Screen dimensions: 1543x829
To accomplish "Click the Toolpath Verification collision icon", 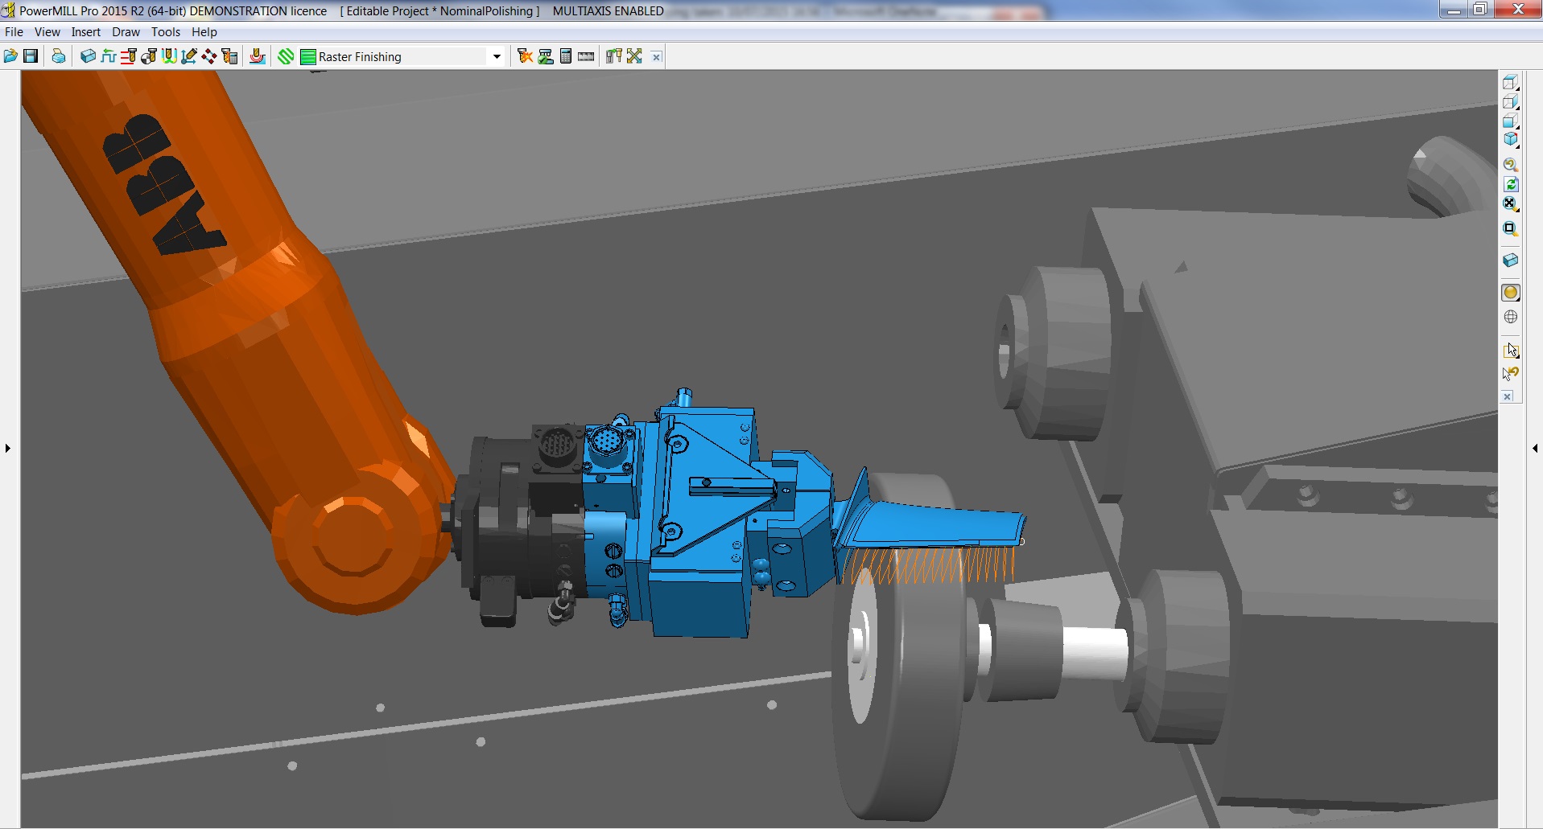I will pyautogui.click(x=526, y=56).
